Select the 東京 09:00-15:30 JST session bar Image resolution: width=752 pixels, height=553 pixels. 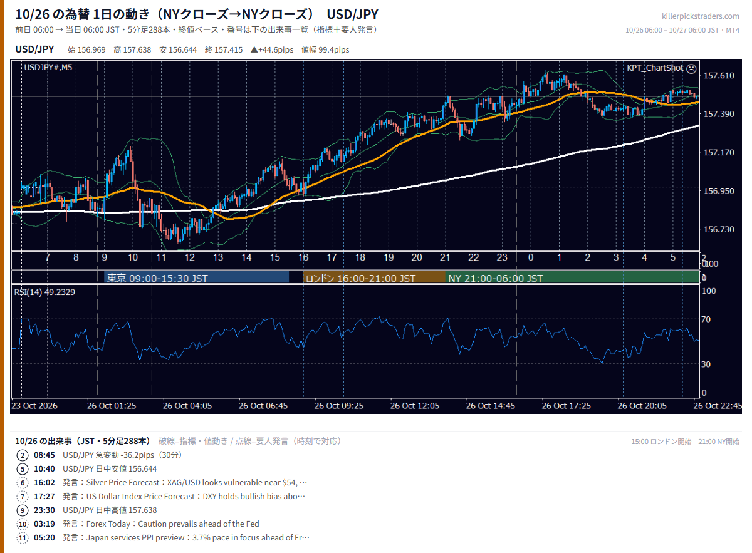coord(196,277)
